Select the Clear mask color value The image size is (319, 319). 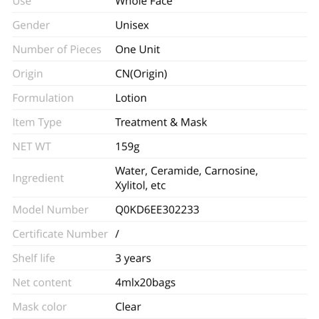128,307
